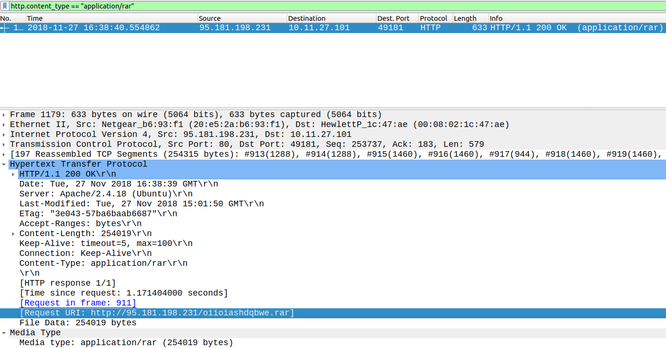The image size is (666, 348).
Task: Expand the HTTP/1.1 200 OK line
Action: pyautogui.click(x=14, y=174)
